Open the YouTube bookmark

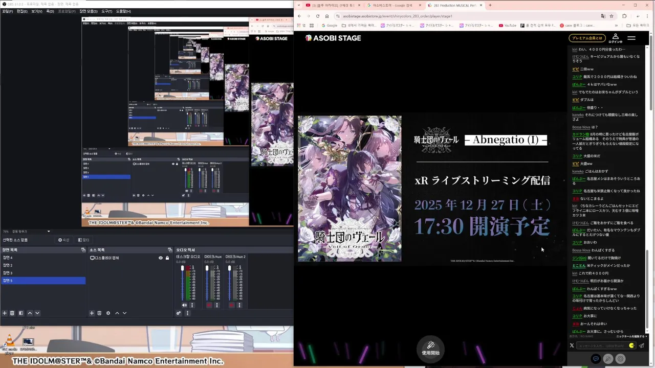pos(508,25)
